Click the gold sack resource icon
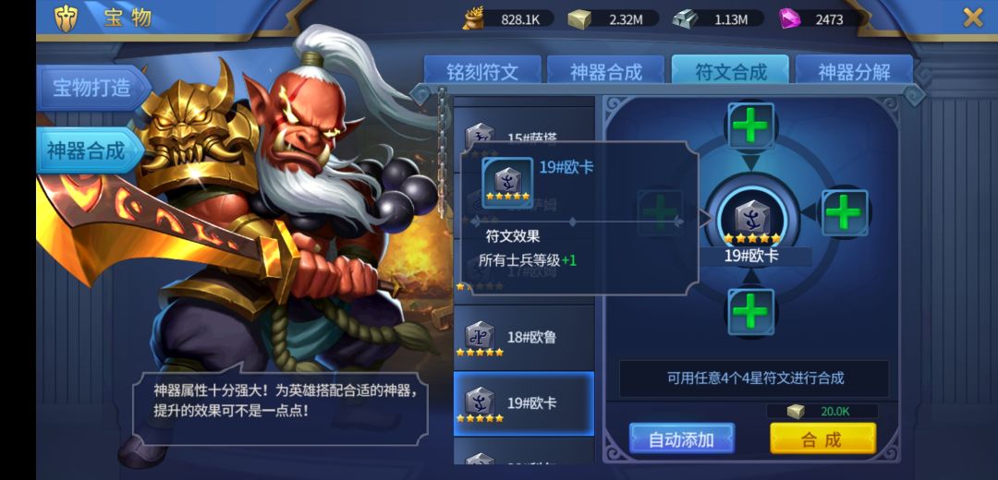 [x=473, y=18]
